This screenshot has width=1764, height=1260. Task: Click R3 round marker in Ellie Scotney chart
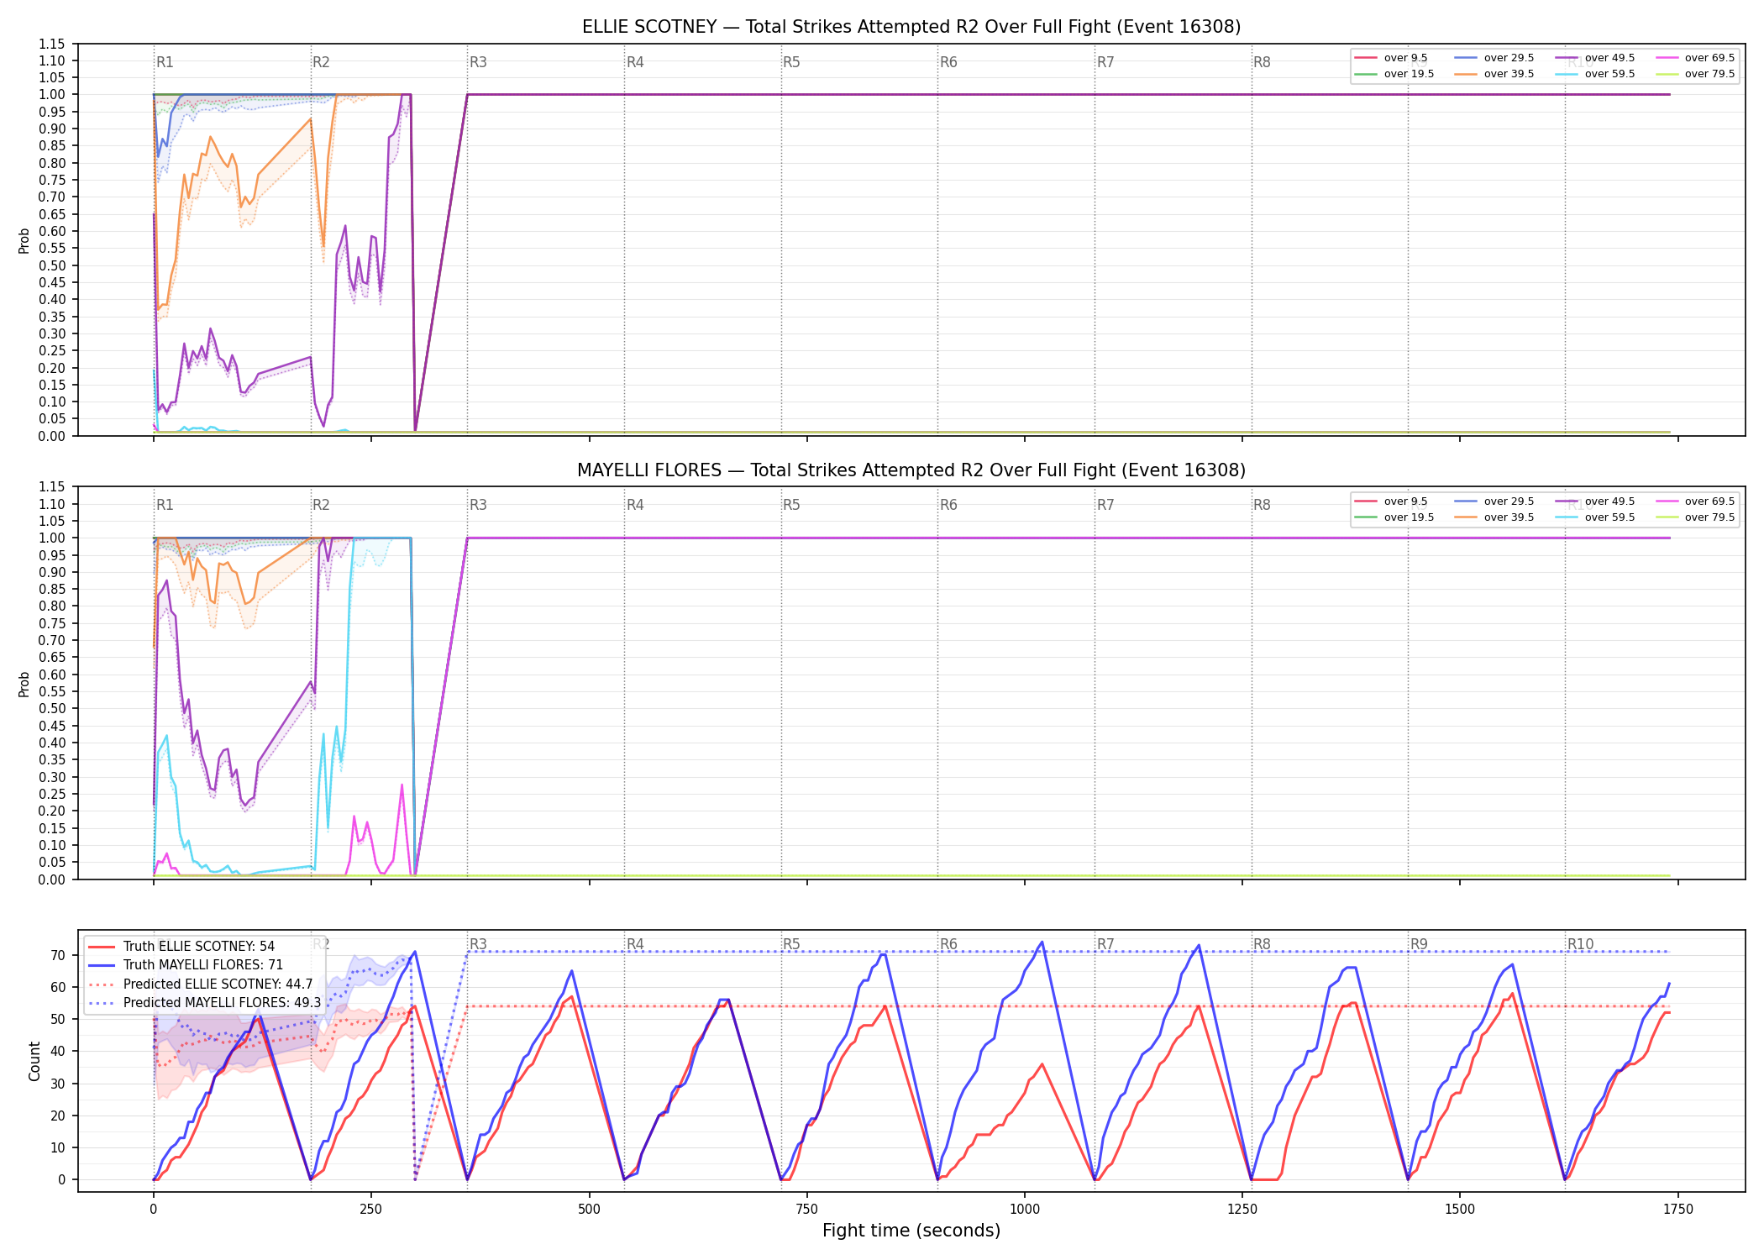click(x=478, y=62)
